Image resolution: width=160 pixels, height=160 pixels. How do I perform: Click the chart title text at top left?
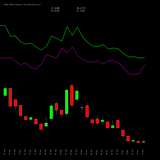coord(22,5)
